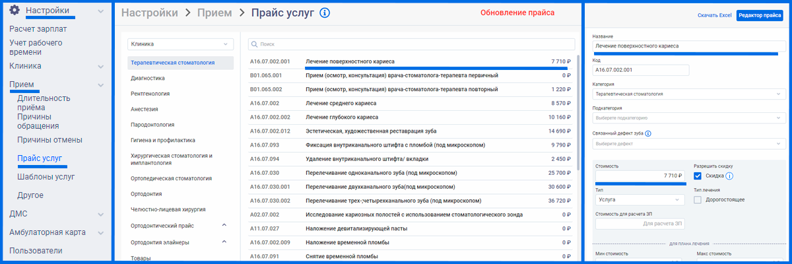Click the search magnifier icon
This screenshot has width=792, height=264.
click(255, 44)
